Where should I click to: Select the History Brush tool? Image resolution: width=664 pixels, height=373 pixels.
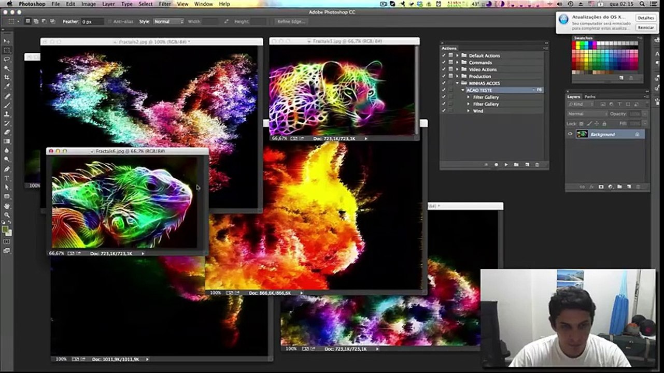pos(7,123)
